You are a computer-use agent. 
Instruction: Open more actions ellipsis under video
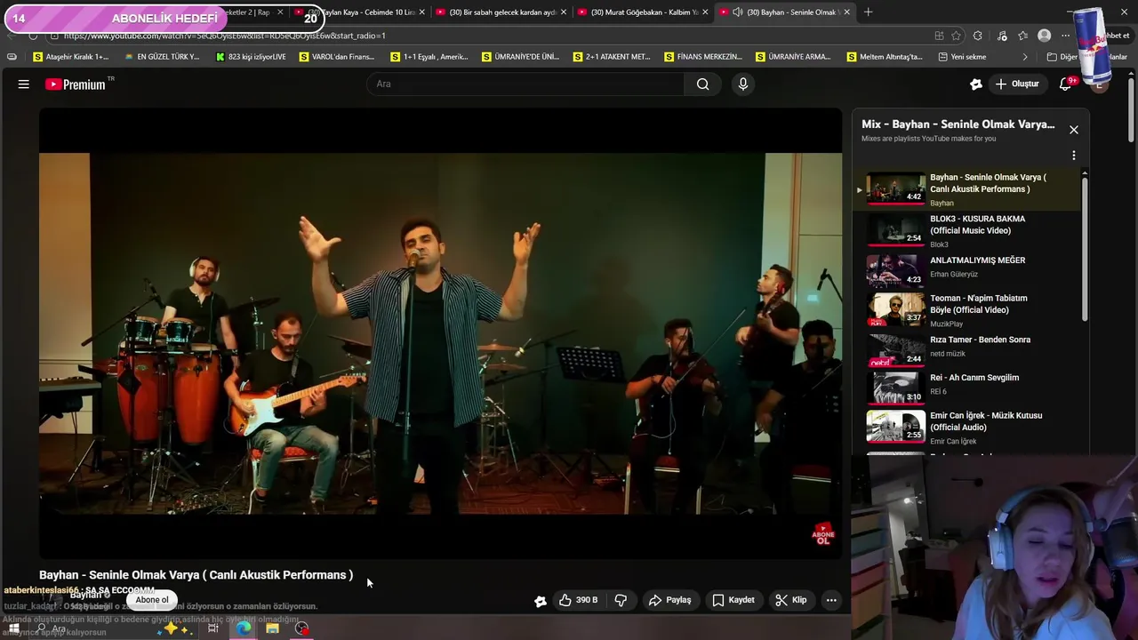click(831, 600)
